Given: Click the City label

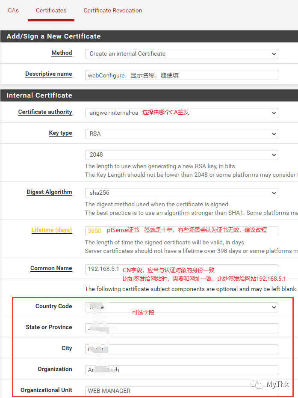Looking at the screenshot, I should tap(67, 348).
